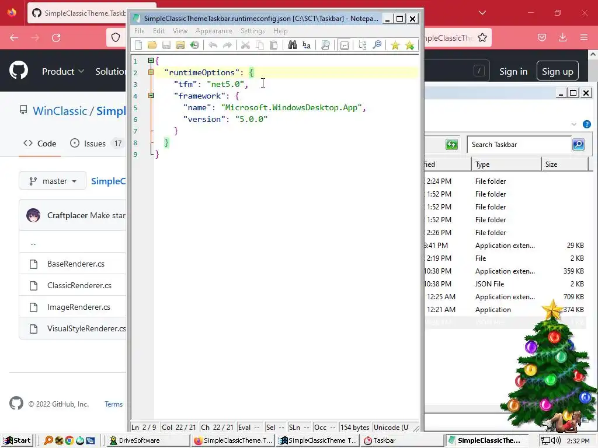The height and width of the screenshot is (448, 598).
Task: Expand the GitHub Product dropdown
Action: pos(63,71)
